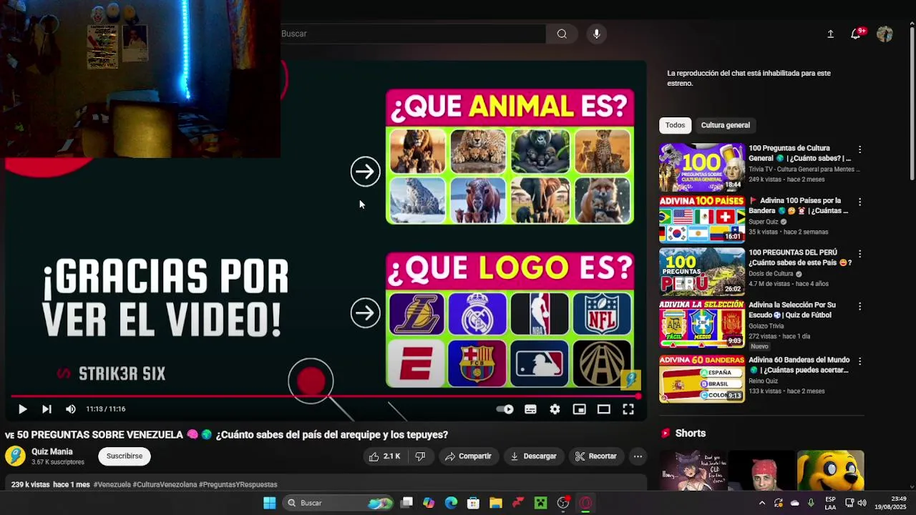Click the Windows taskbar Buscar box
Image resolution: width=916 pixels, height=515 pixels.
(x=338, y=503)
